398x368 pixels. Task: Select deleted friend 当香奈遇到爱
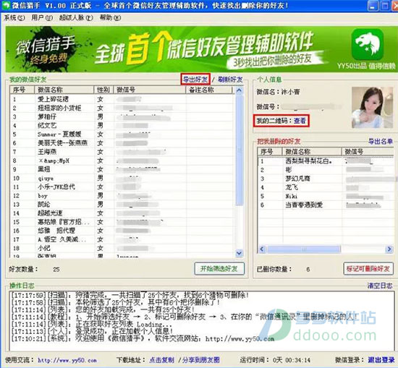[326, 205]
